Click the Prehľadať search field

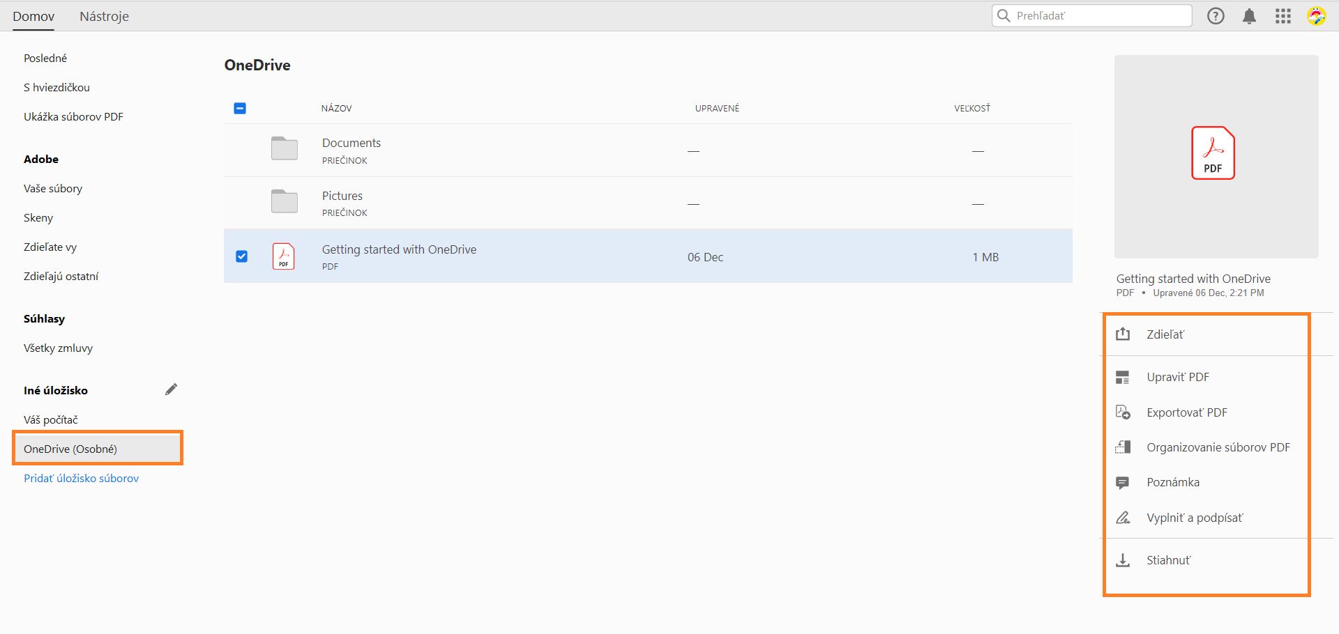coord(1091,15)
